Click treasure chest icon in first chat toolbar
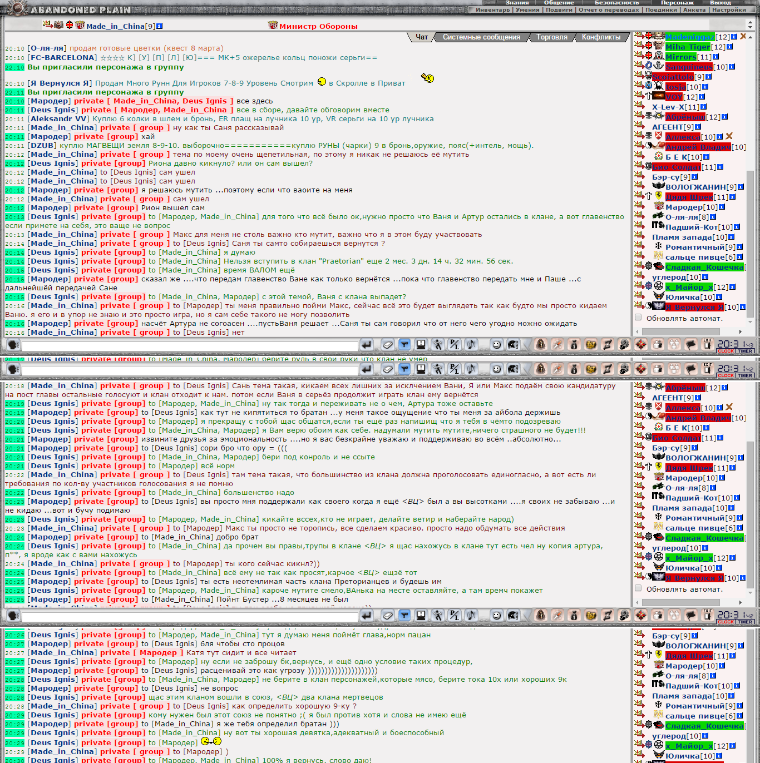Screen dimensions: 760x763 [x=591, y=345]
